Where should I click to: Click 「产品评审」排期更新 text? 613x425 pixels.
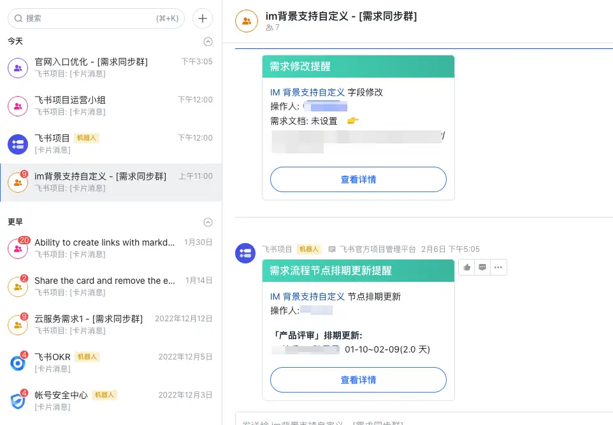[x=316, y=336]
